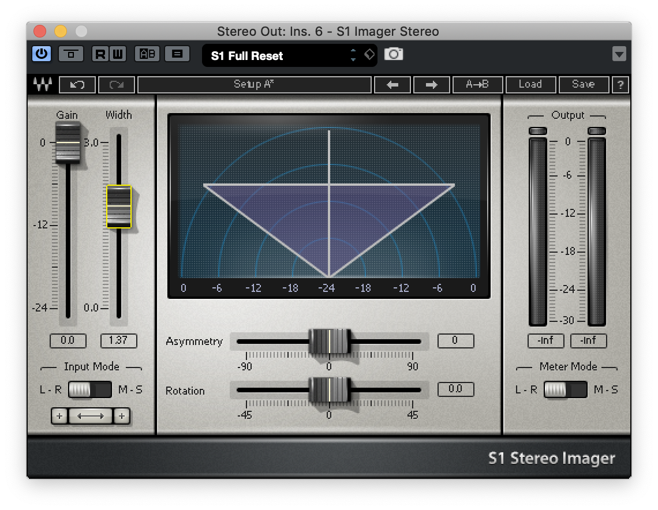
Task: Click the Rotation label text
Action: pyautogui.click(x=185, y=391)
